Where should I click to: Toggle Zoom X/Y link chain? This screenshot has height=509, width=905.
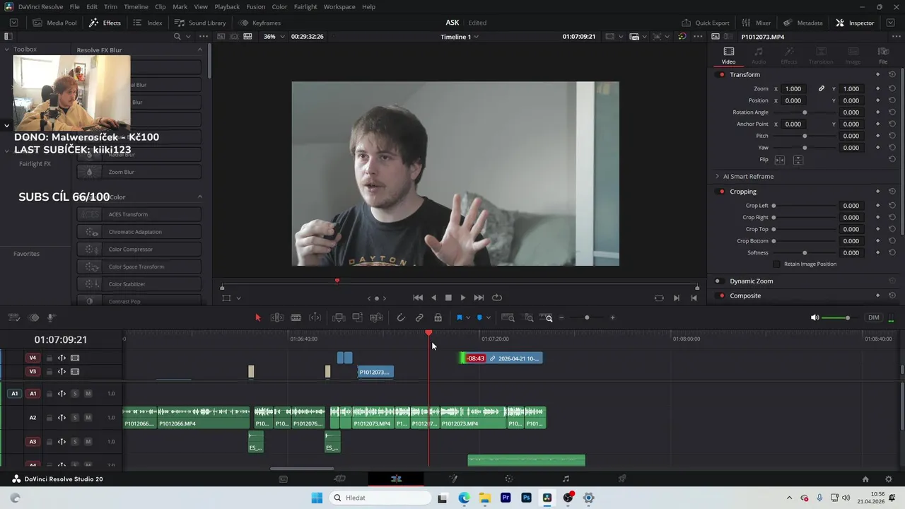(822, 89)
